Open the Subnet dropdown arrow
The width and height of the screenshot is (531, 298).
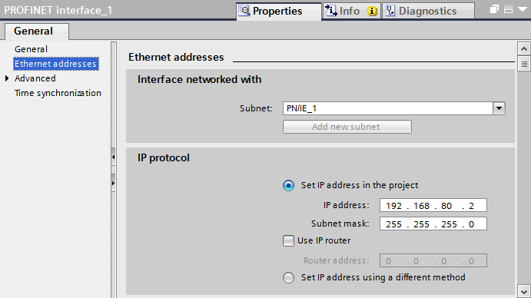[499, 108]
